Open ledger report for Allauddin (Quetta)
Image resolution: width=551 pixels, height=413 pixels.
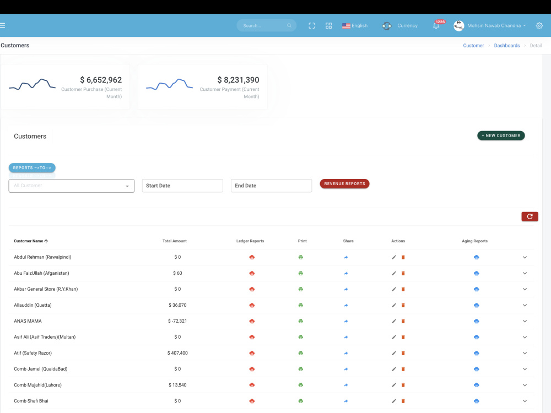coord(252,305)
